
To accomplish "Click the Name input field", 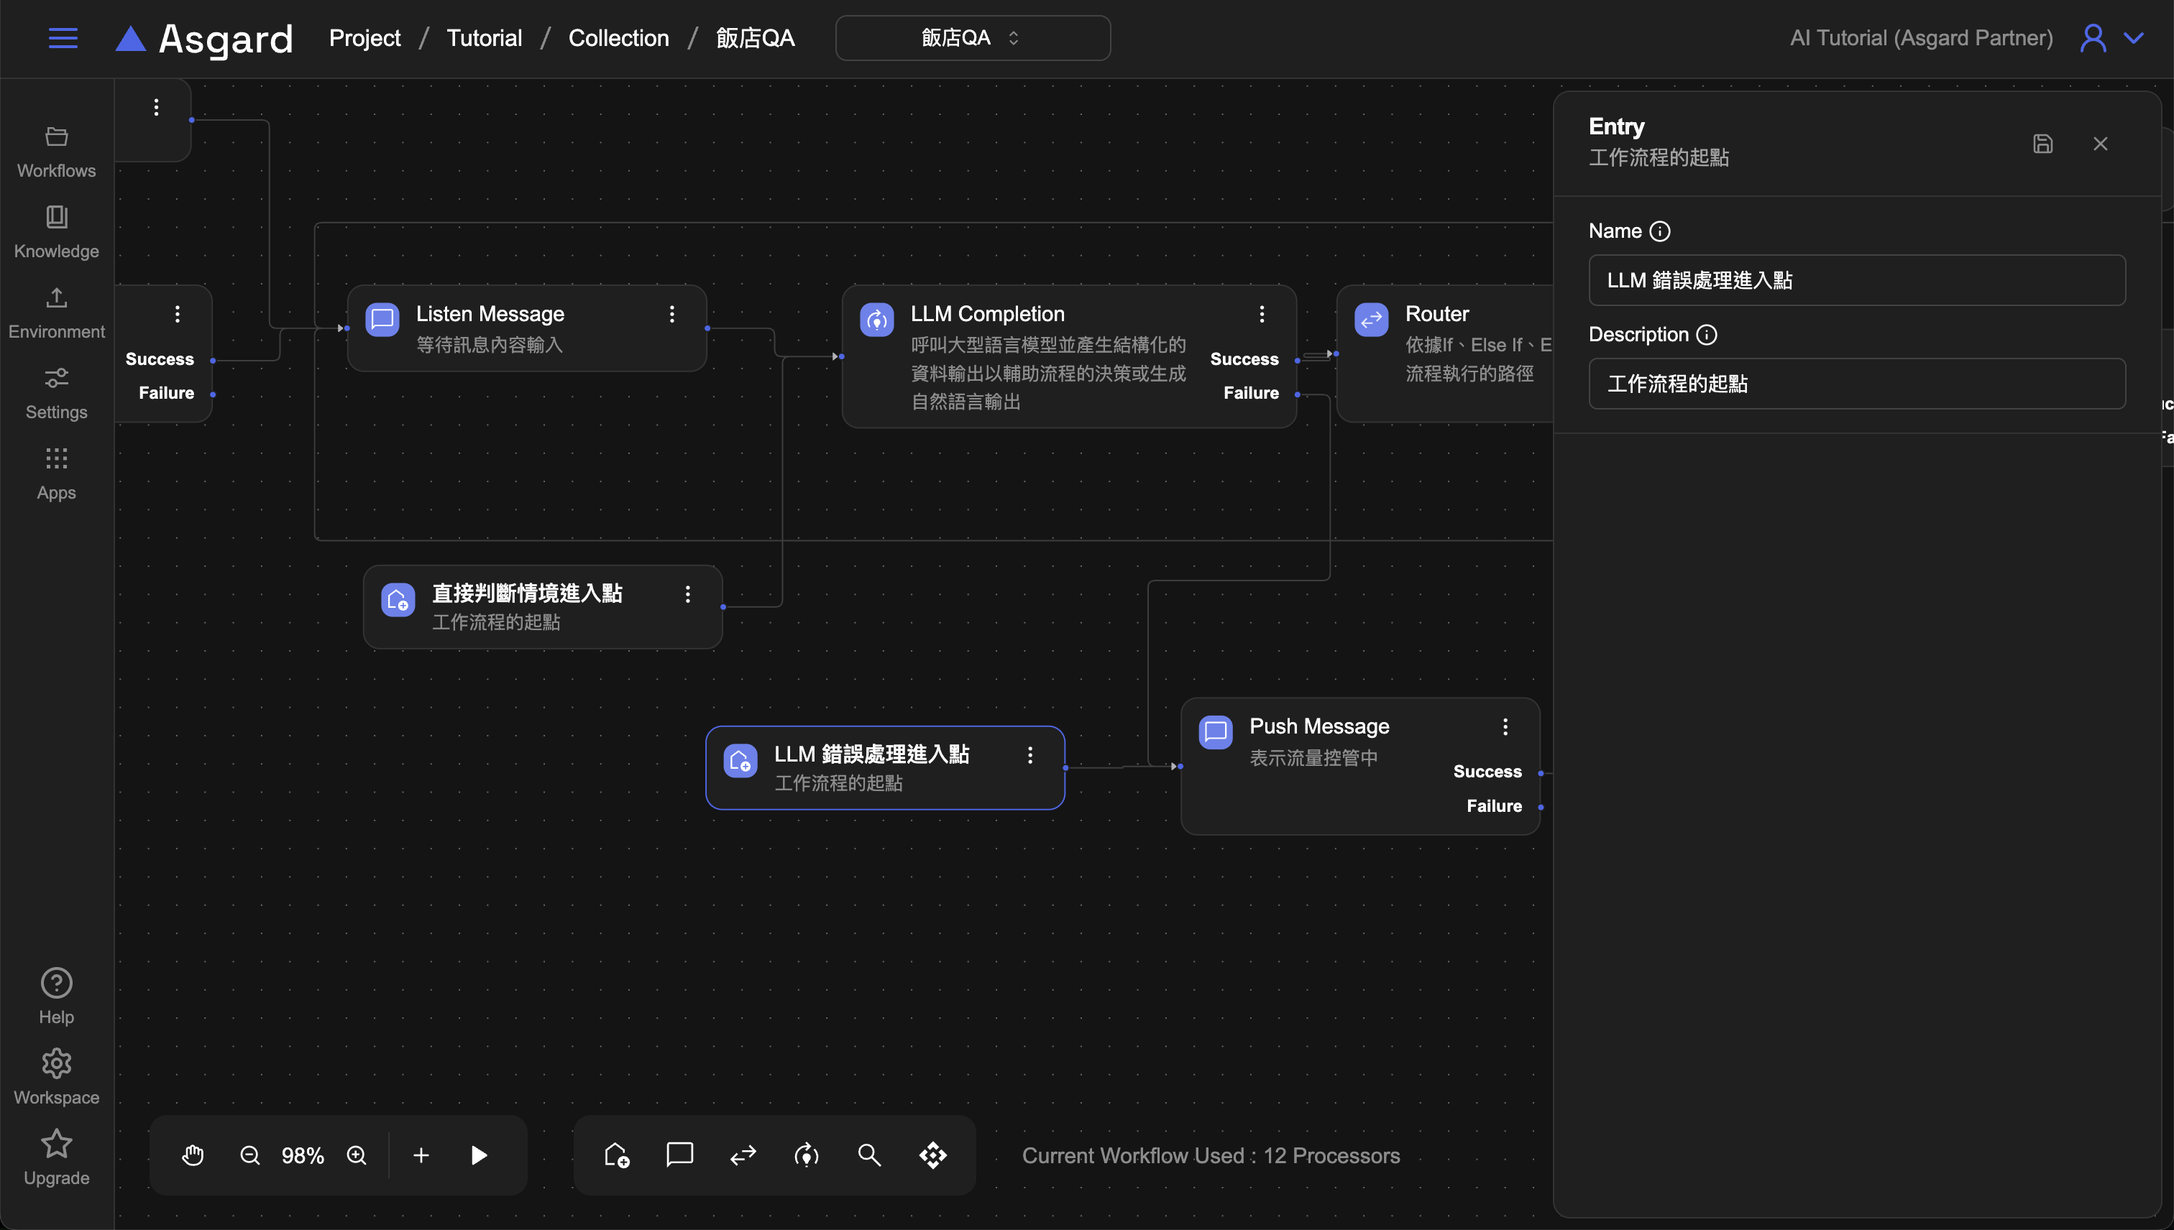I will pos(1856,280).
